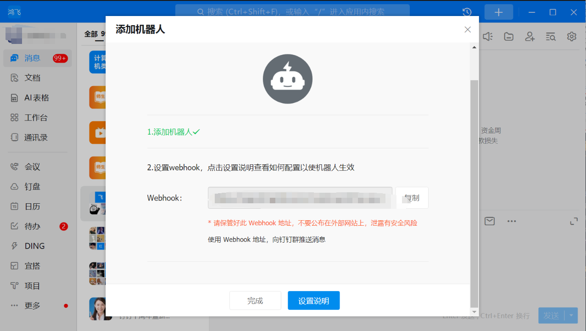586x331 pixels.
Task: Click the 1.添加机器人 step text
Action: pos(173,132)
